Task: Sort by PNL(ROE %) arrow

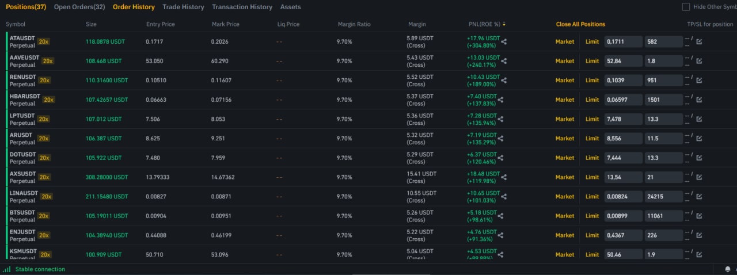Action: [x=504, y=24]
